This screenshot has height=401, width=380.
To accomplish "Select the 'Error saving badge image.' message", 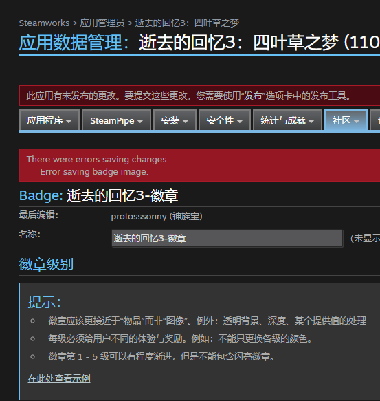I will click(94, 171).
